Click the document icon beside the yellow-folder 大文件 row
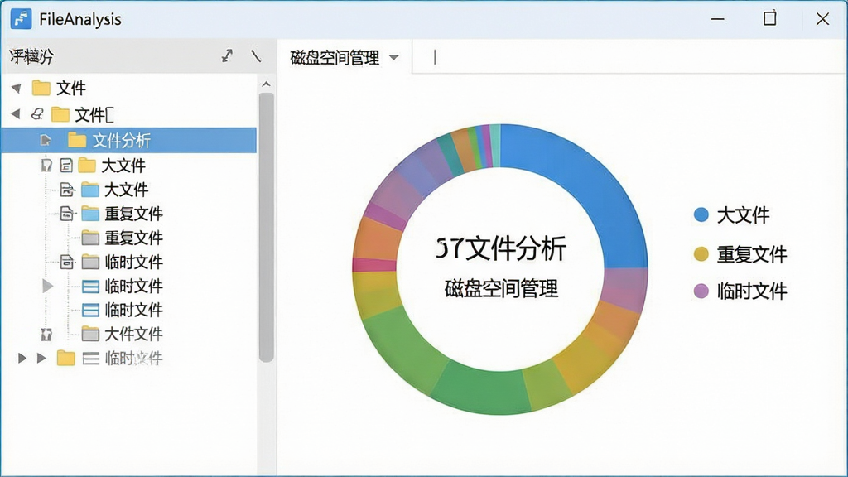This screenshot has width=848, height=477. click(66, 166)
